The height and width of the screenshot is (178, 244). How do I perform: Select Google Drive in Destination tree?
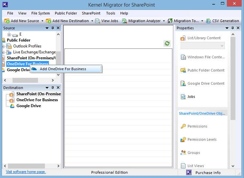point(29,106)
